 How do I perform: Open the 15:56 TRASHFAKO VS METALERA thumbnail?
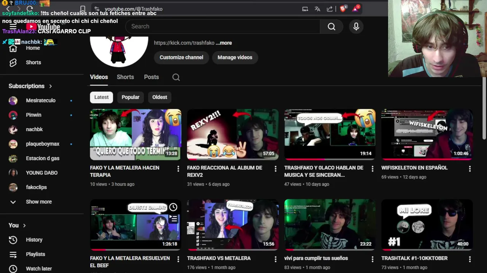(232, 225)
